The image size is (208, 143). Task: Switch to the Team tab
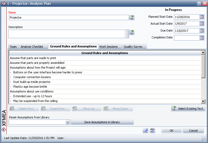(x=13, y=47)
